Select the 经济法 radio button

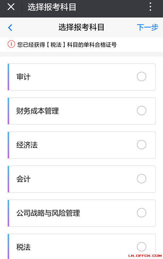[142, 145]
